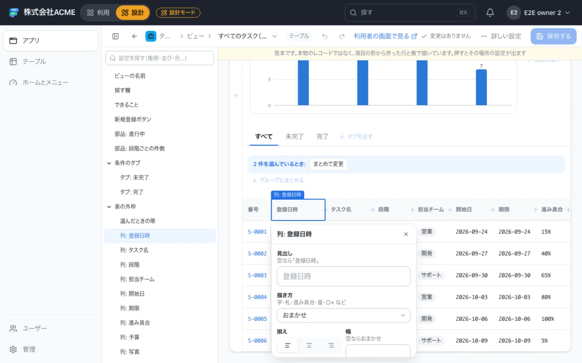Select 列: 進み具合 in tree
Image resolution: width=582 pixels, height=363 pixels.
click(x=160, y=323)
